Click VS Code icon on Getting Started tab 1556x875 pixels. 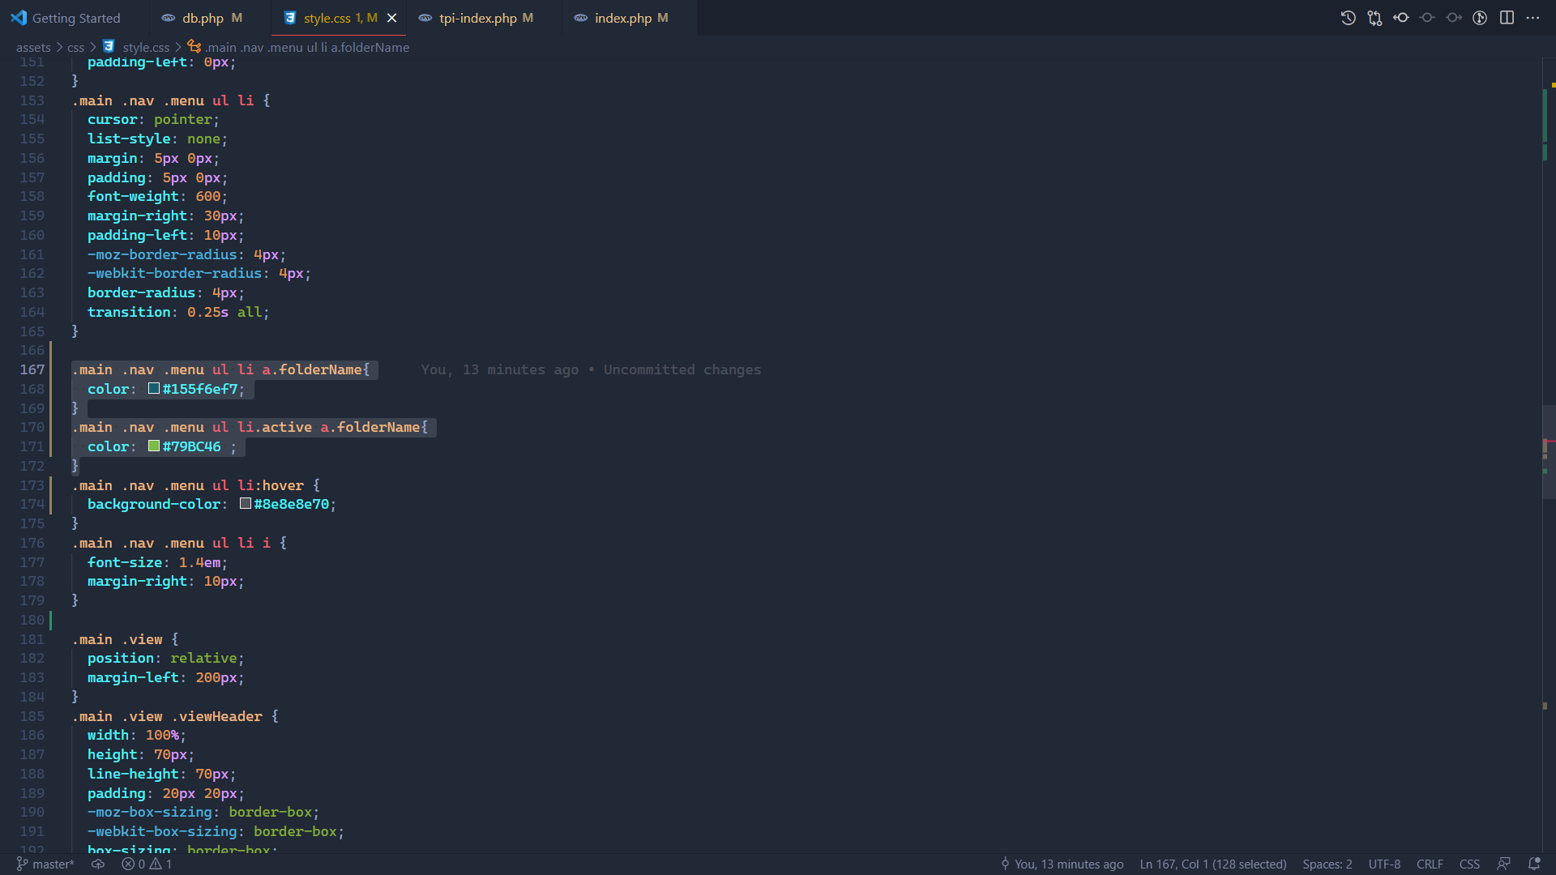click(19, 18)
